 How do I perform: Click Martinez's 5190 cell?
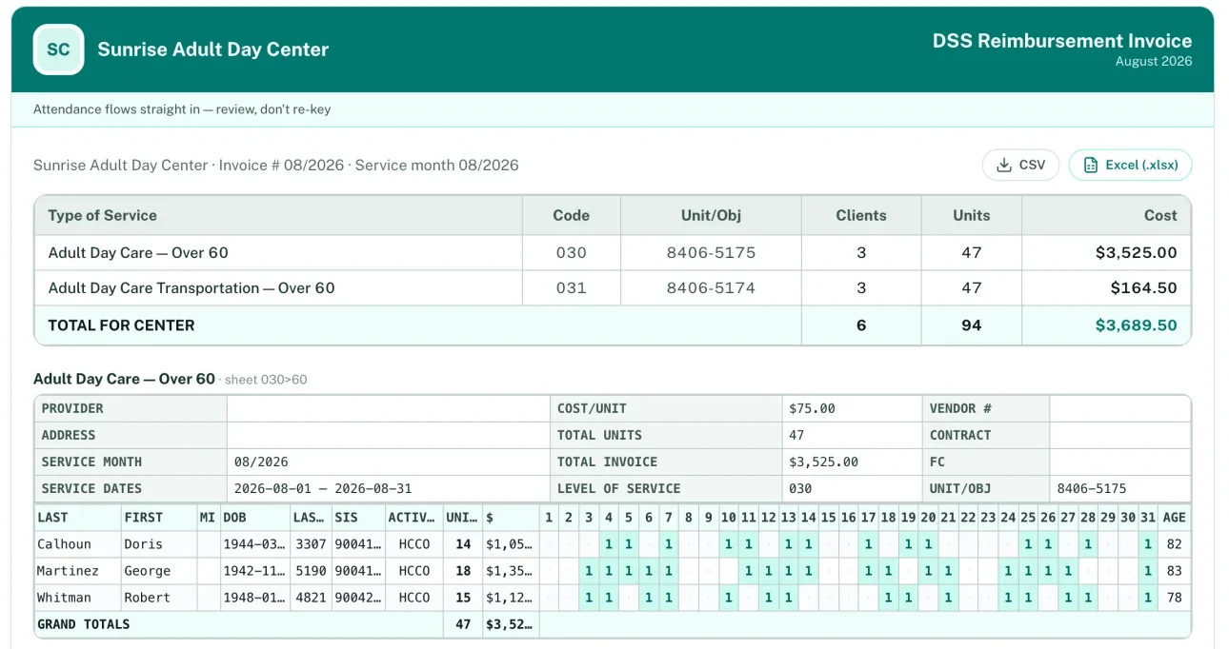pos(311,571)
